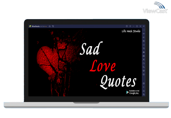Take a screenshot using the side toolbar
Viewport: 171px width, 118px height.
144,60
